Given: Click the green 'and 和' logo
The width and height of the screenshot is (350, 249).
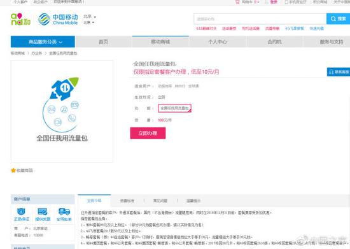Looking at the screenshot, I should tap(20, 19).
